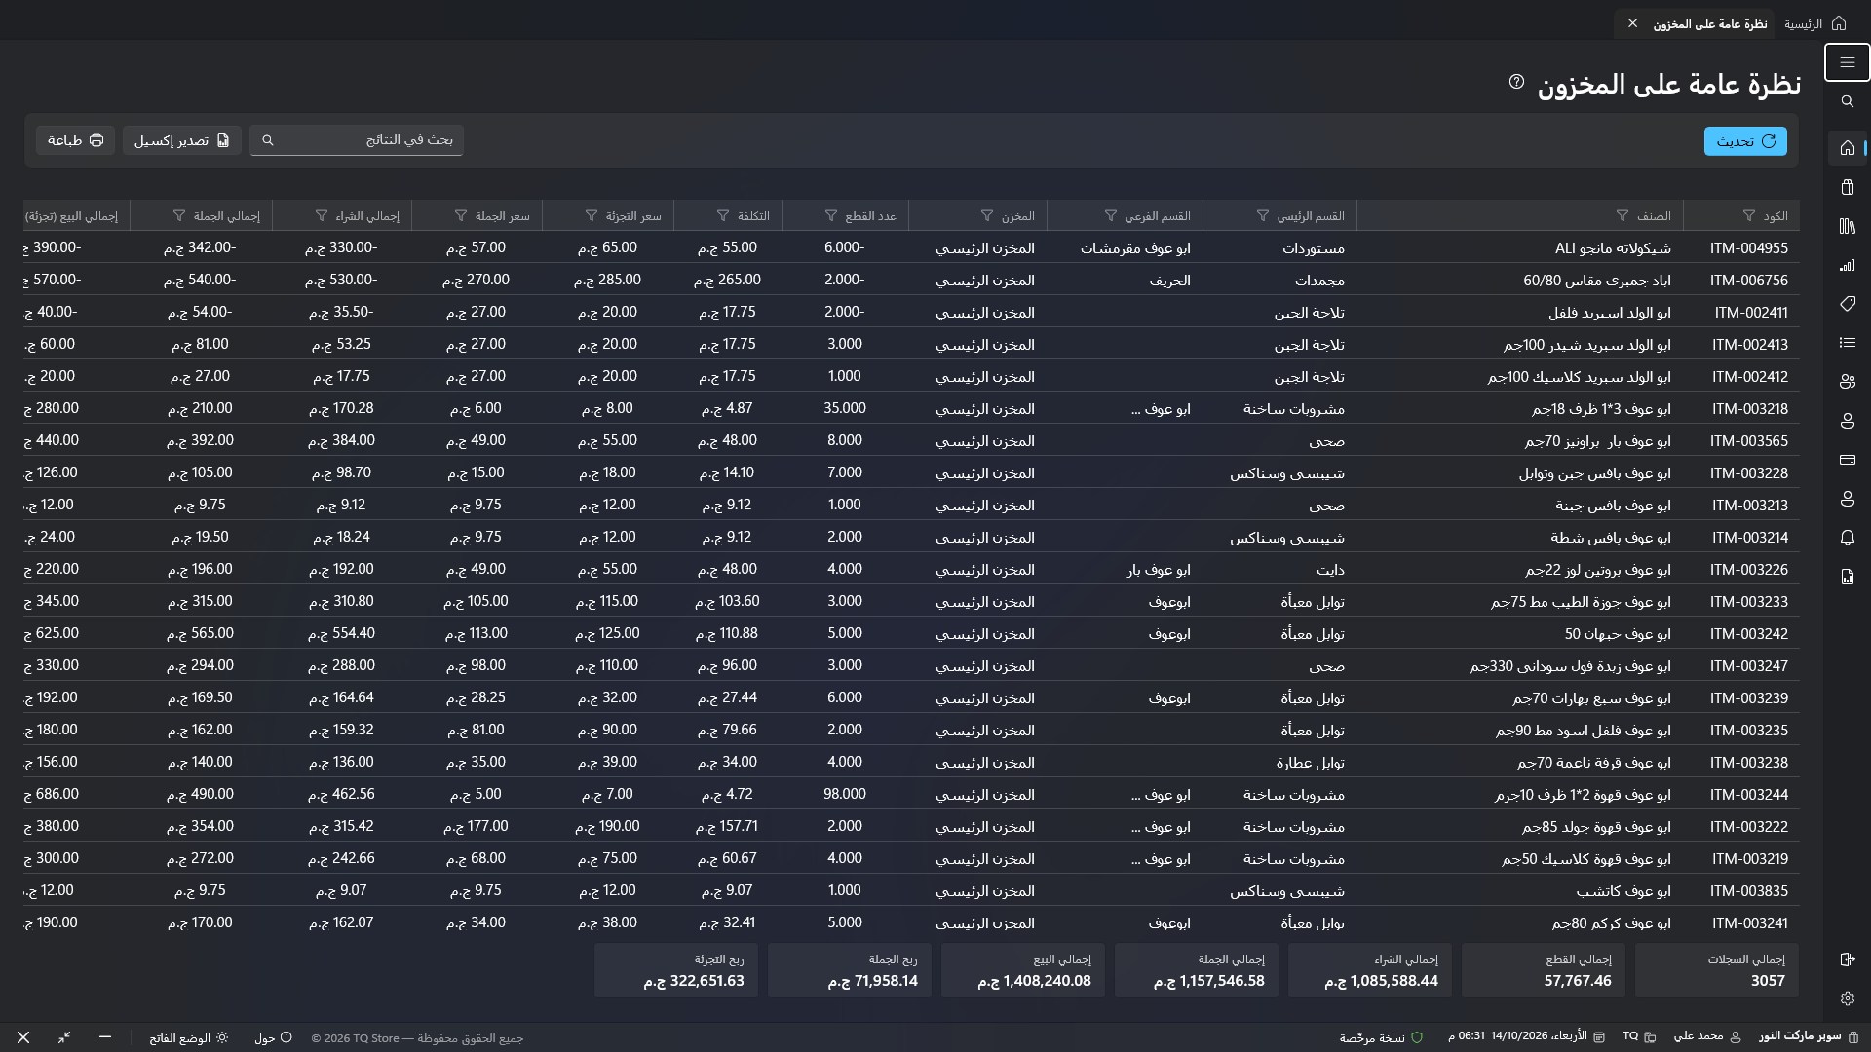1871x1052 pixels.
Task: Open the notifications bell icon
Action: [x=1847, y=538]
